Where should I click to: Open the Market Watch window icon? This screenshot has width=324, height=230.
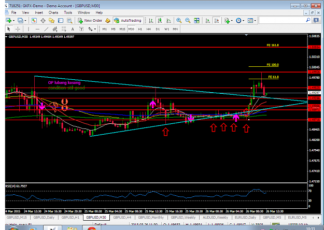click(x=34, y=20)
